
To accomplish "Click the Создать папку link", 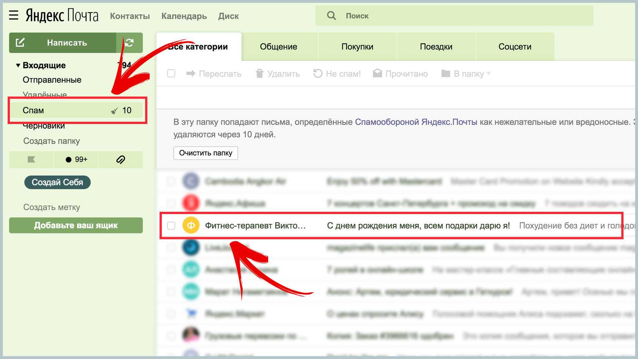I will [52, 141].
